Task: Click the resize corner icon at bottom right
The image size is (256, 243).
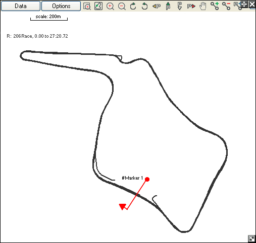Action: click(x=251, y=238)
